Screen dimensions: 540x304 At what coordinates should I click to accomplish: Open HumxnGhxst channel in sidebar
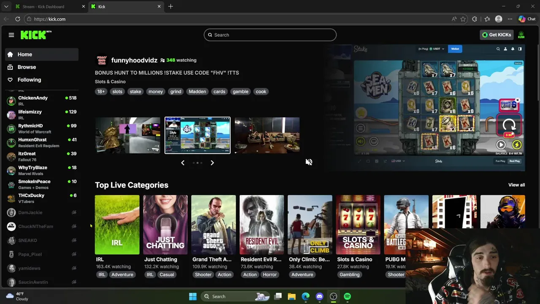(41, 143)
